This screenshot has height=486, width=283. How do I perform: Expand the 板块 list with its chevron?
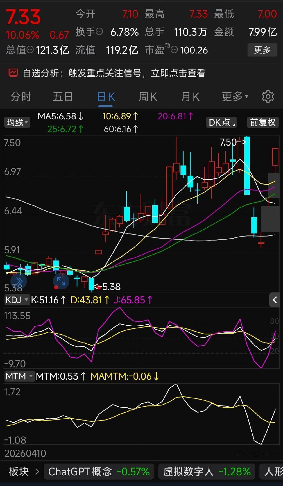point(37,471)
